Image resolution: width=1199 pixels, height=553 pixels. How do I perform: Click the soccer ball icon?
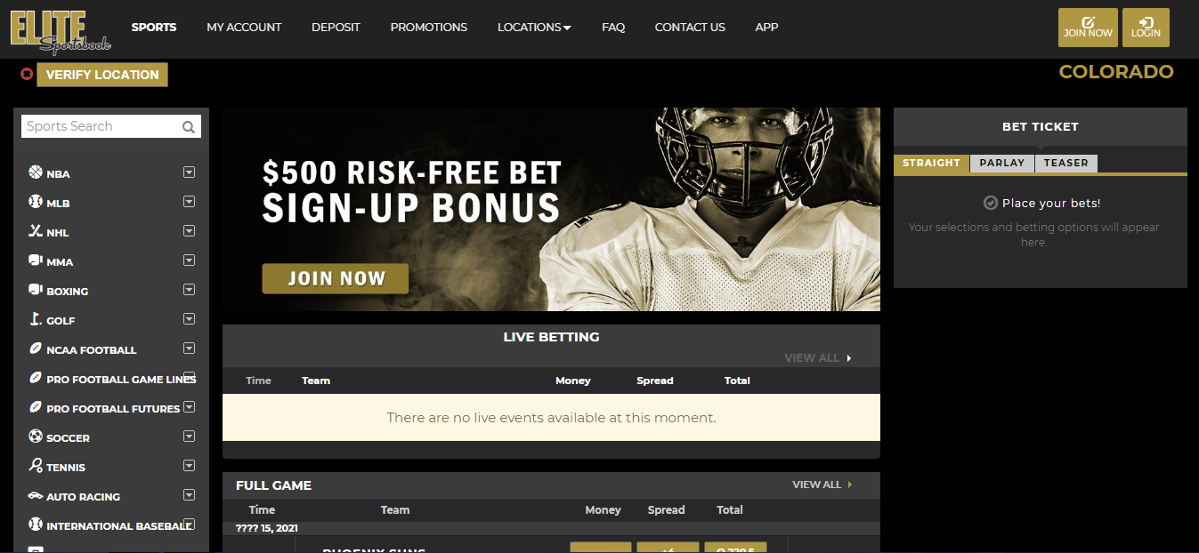coord(36,437)
